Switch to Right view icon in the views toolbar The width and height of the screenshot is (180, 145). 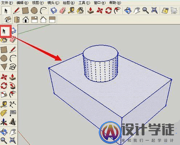(35, 20)
